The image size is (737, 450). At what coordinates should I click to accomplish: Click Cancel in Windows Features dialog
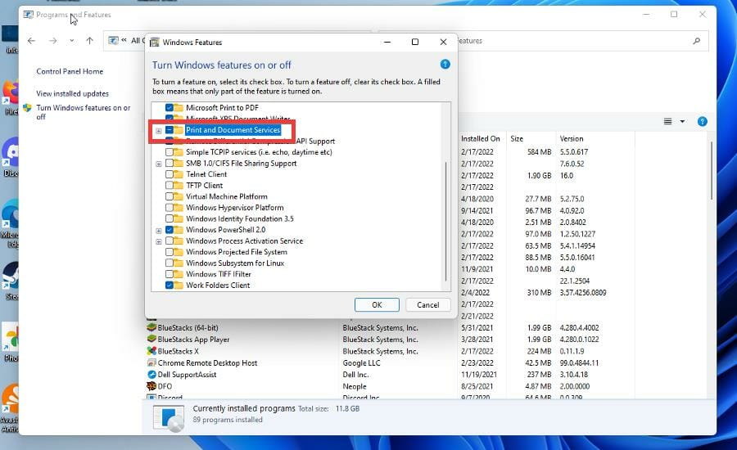pos(427,305)
